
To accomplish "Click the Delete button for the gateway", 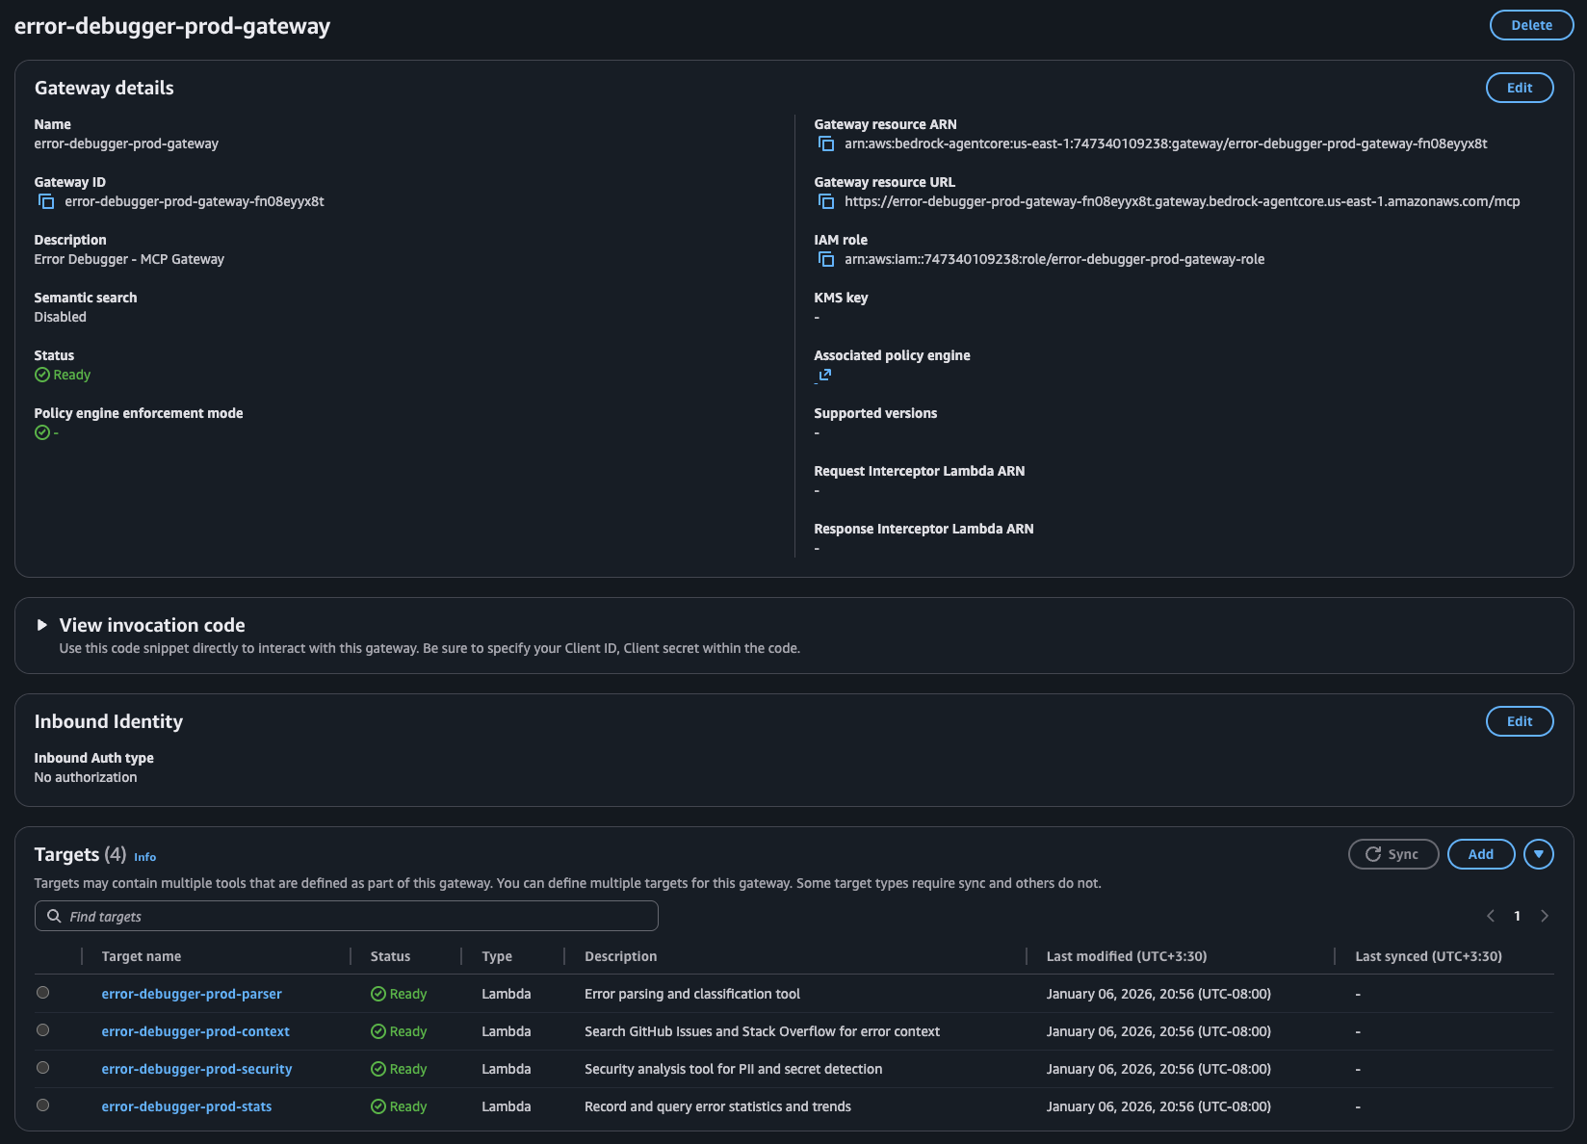I will [x=1531, y=25].
